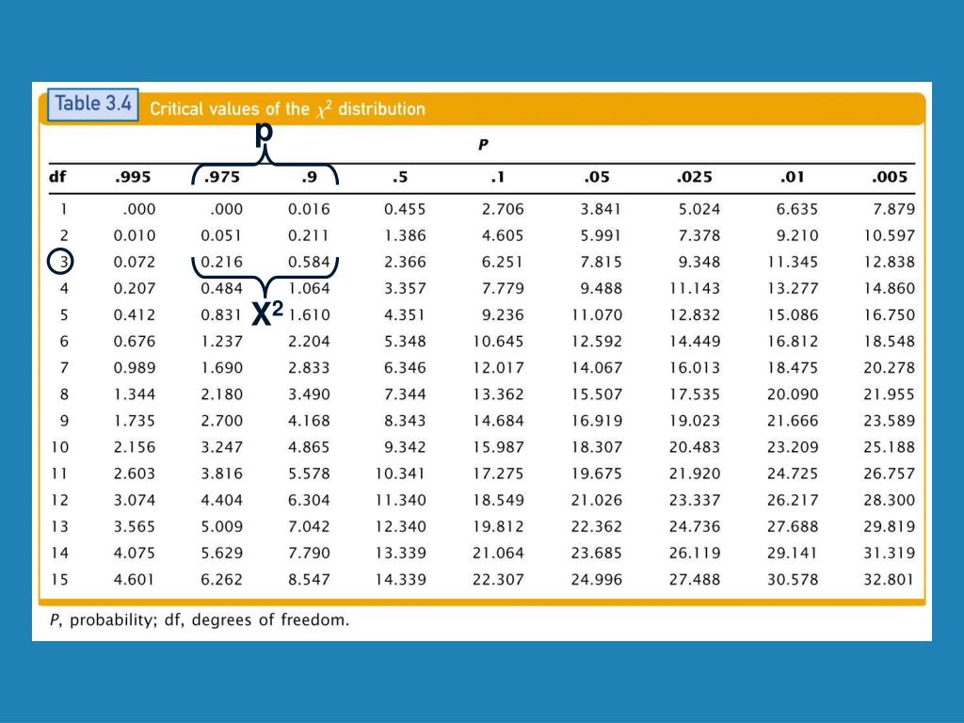Click the cell 28.300 in row 12
Image resolution: width=964 pixels, height=723 pixels.
pos(890,501)
